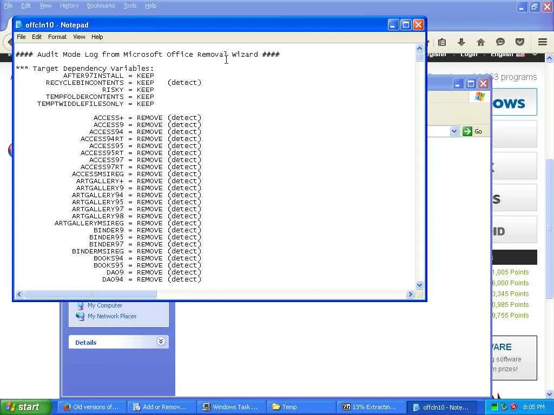The image size is (554, 415).
Task: Click the RECYCLEBINCONTENTS line in the log
Action: point(124,83)
